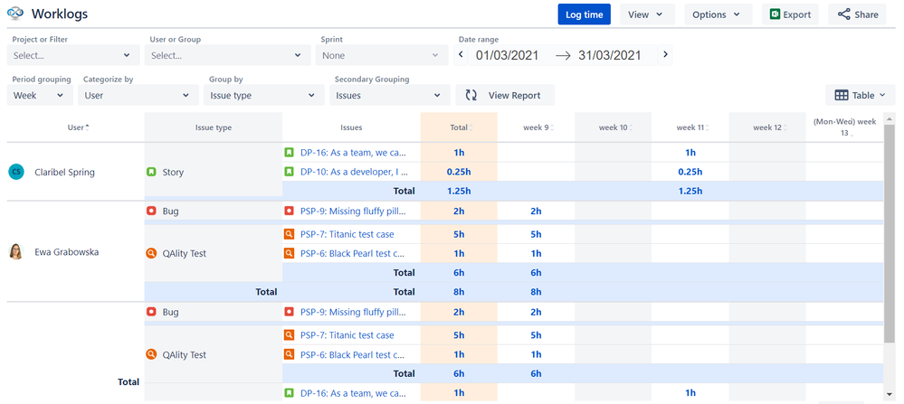
Task: Click the Excel icon on Export
Action: click(775, 14)
